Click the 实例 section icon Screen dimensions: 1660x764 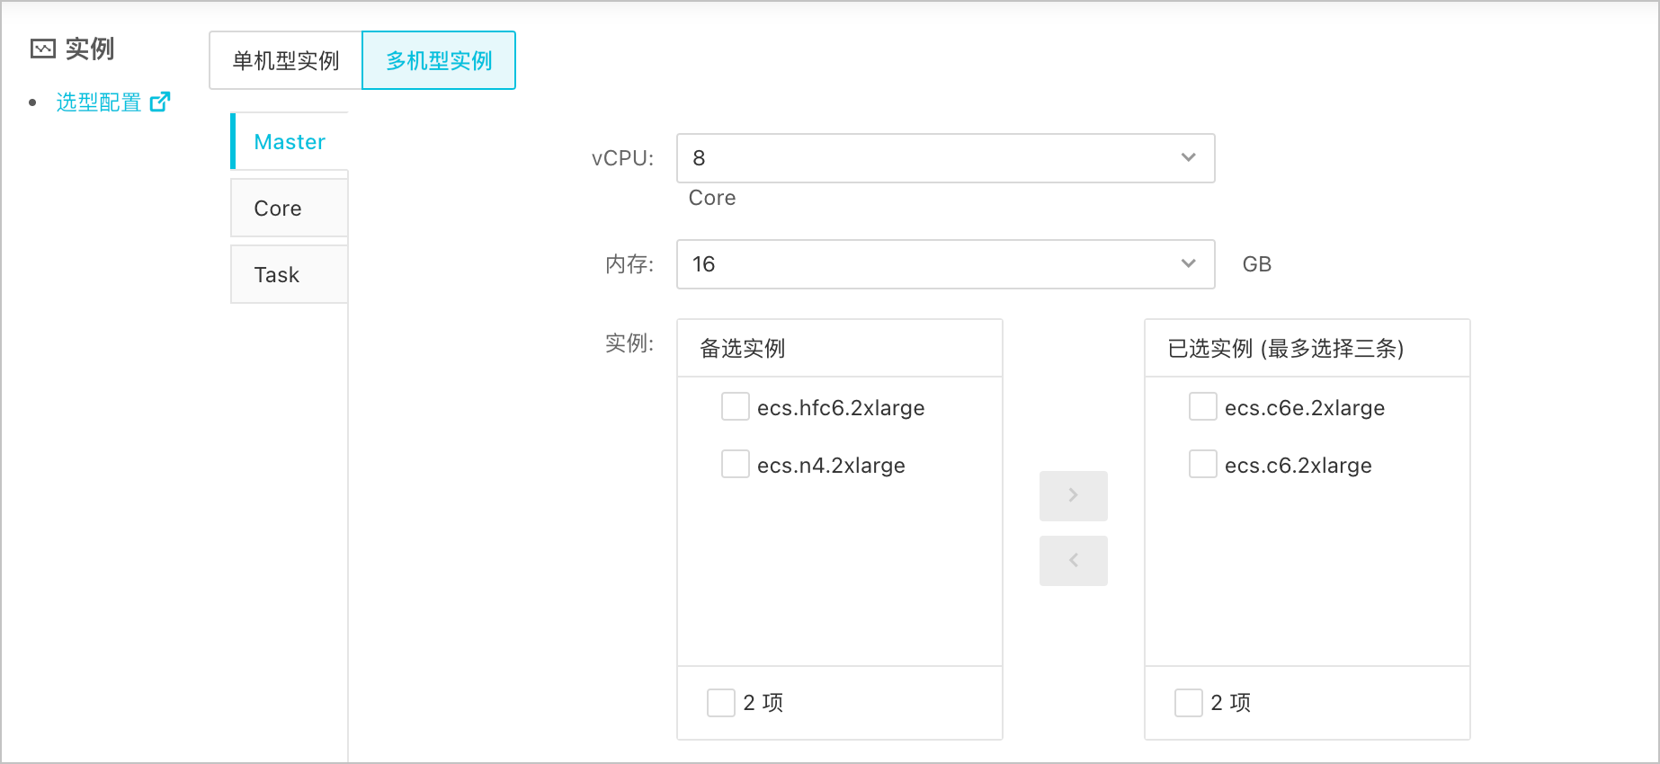pos(43,49)
